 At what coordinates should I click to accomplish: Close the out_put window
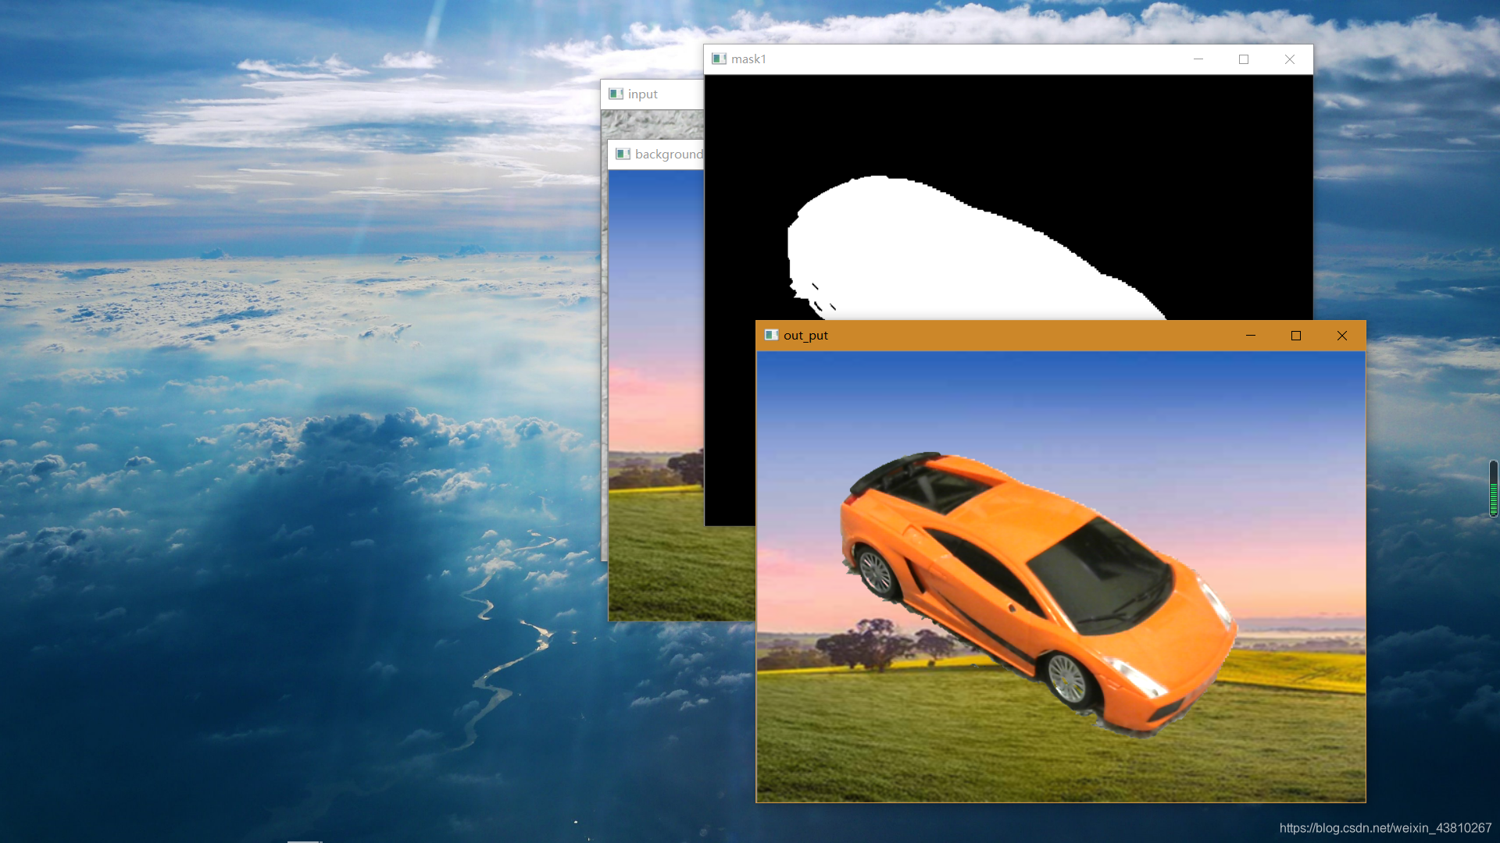1342,336
